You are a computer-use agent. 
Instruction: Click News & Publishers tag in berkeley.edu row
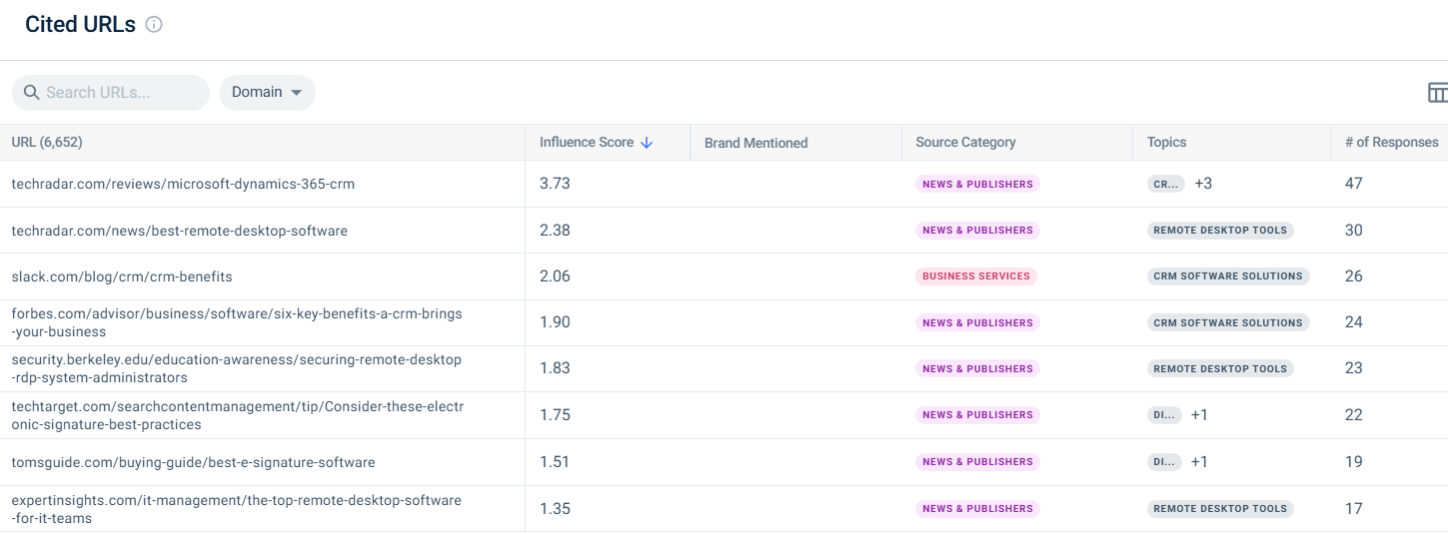pos(977,368)
